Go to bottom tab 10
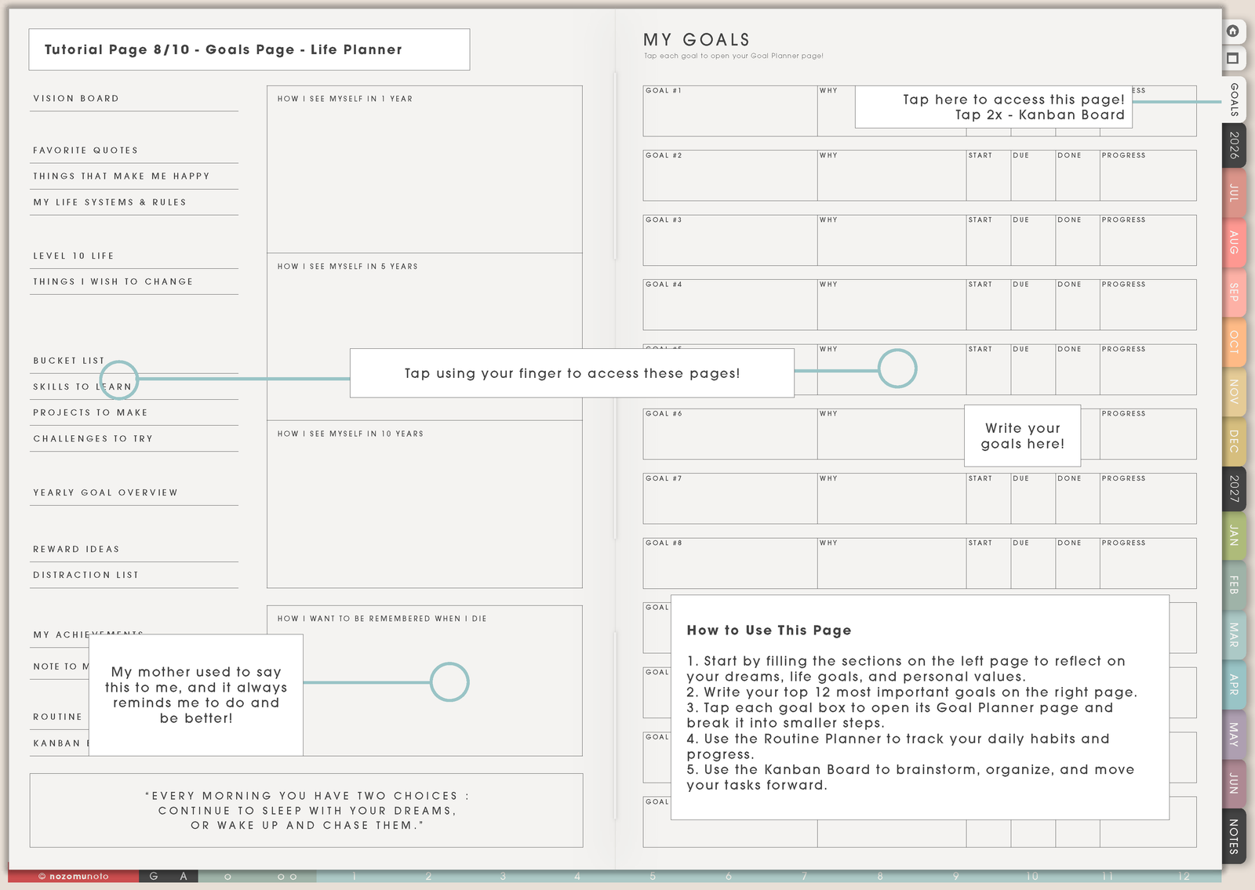Image resolution: width=1255 pixels, height=890 pixels. pyautogui.click(x=1032, y=876)
